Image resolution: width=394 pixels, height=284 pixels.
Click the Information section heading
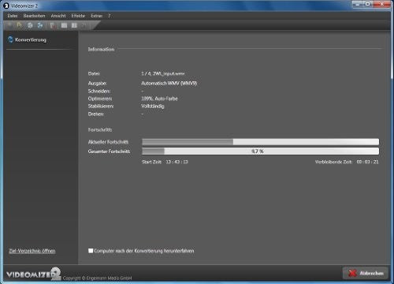pyautogui.click(x=101, y=49)
